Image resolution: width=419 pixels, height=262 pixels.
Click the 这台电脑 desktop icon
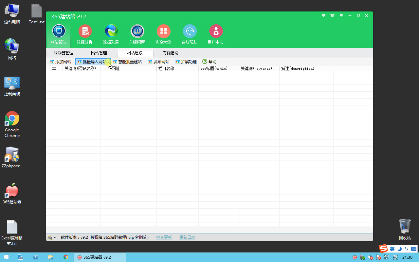(12, 14)
